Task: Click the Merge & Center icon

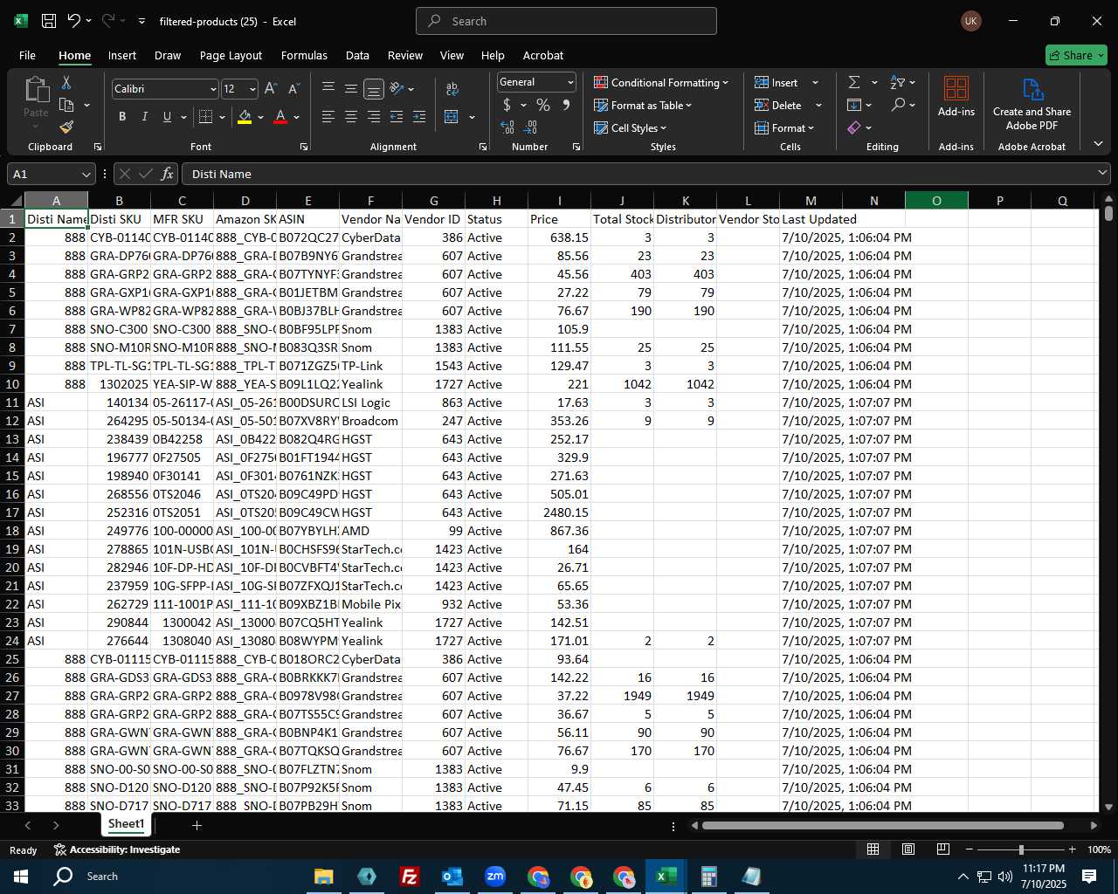Action: click(x=452, y=116)
